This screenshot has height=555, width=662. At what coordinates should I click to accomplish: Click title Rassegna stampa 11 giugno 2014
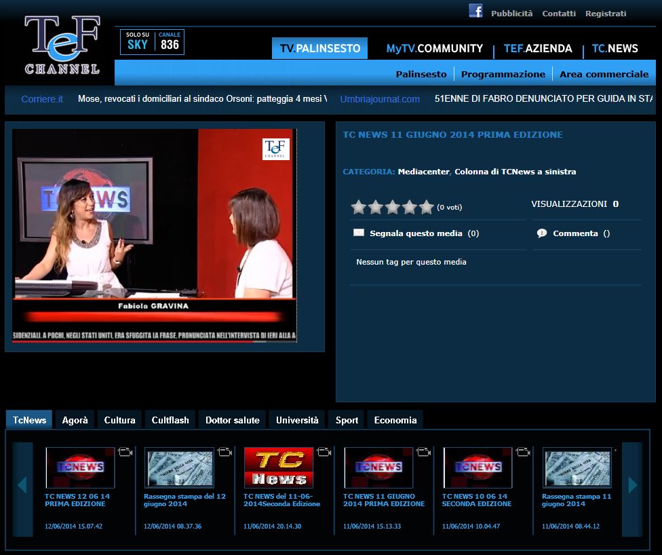point(577,500)
